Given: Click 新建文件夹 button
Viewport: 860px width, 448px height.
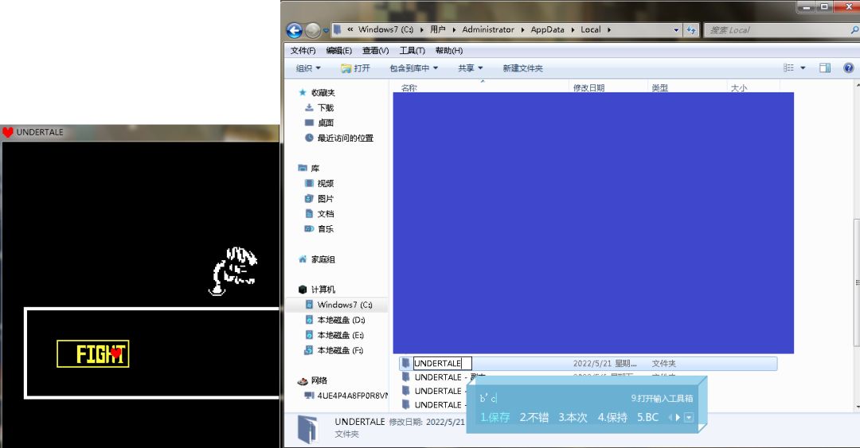Looking at the screenshot, I should (x=522, y=68).
